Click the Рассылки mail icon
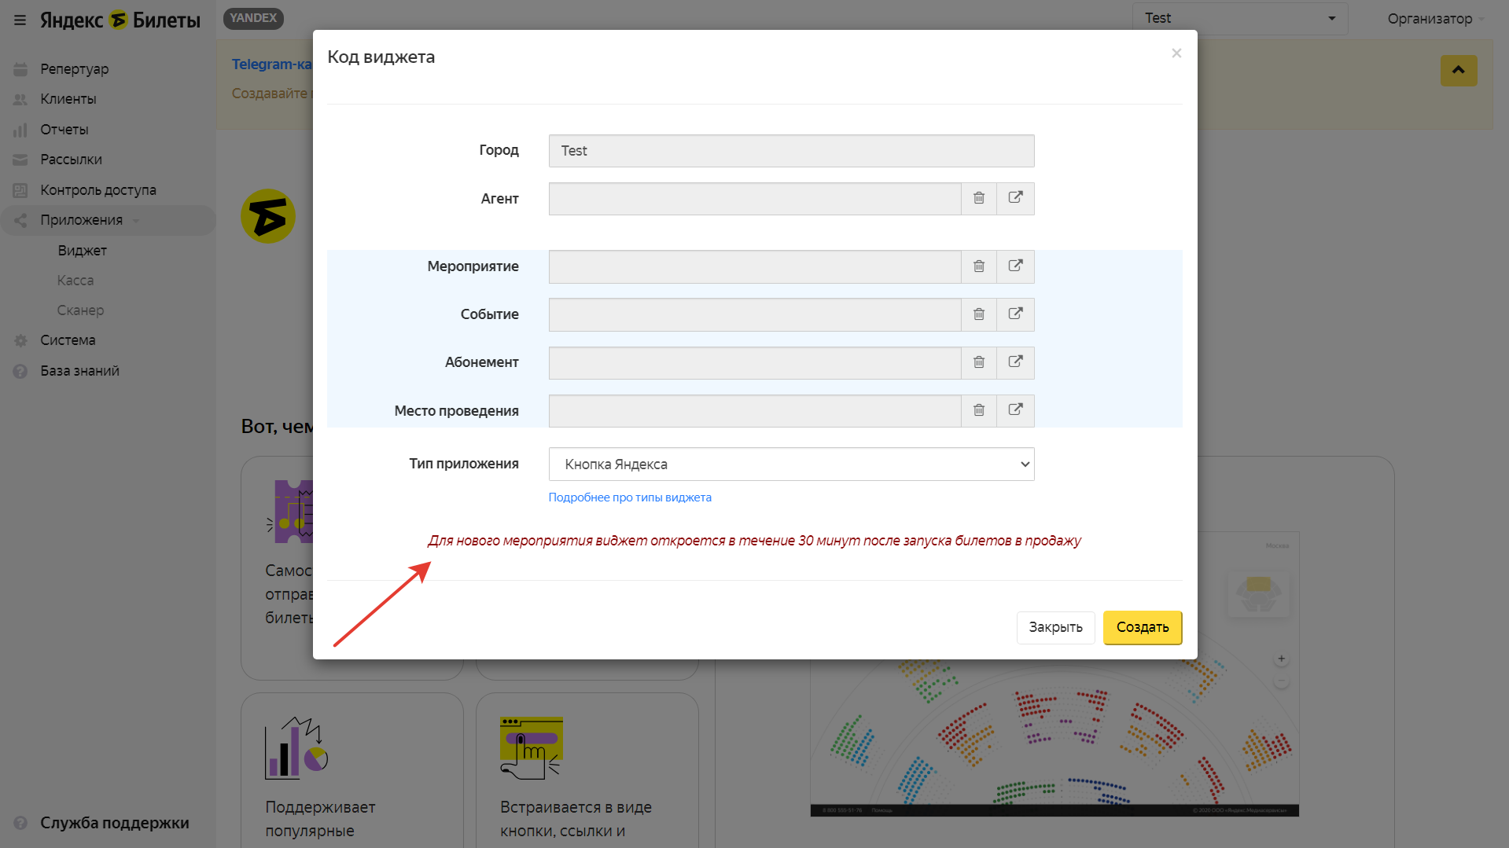This screenshot has height=848, width=1509. point(20,160)
